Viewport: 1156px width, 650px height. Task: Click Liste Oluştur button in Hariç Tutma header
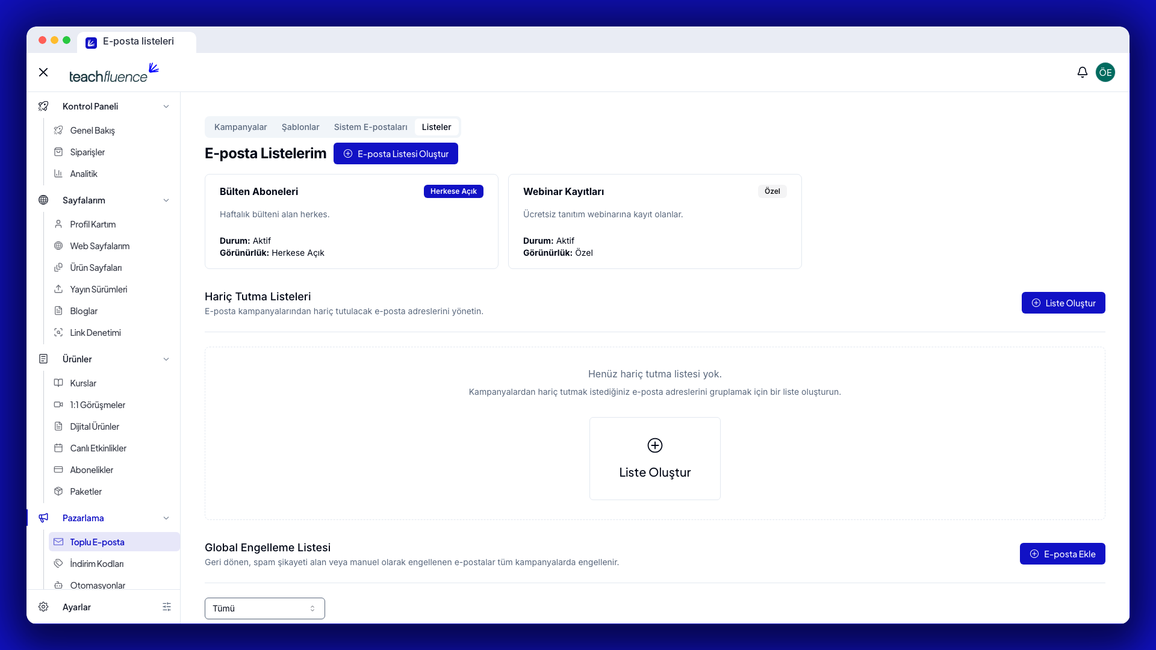[1063, 303]
